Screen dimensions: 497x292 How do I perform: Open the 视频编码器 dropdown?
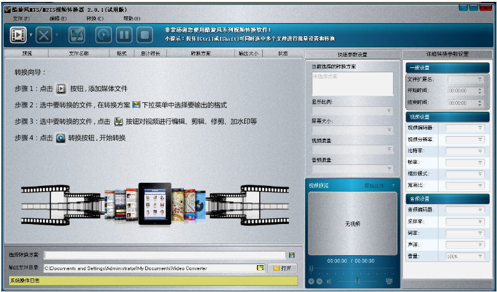coord(465,128)
